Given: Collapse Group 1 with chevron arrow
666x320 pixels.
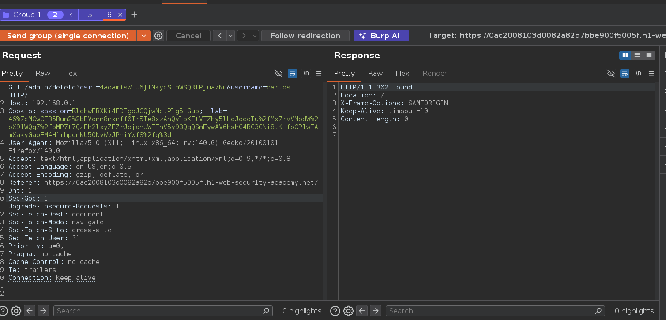Looking at the screenshot, I should [x=71, y=15].
